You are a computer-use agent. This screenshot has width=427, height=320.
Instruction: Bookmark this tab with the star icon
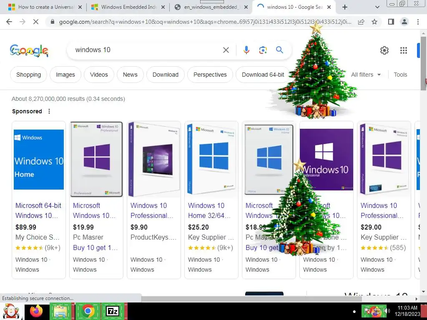click(374, 22)
